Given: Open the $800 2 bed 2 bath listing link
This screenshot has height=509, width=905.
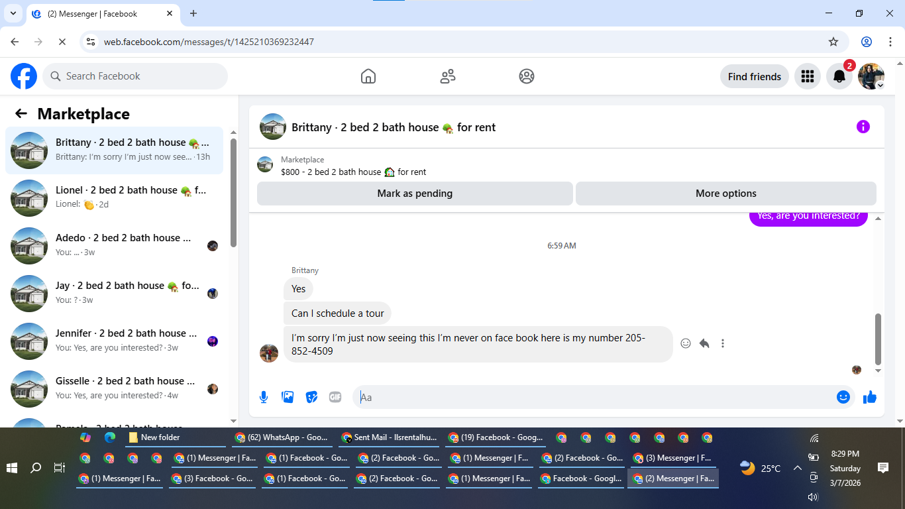Looking at the screenshot, I should [x=353, y=172].
